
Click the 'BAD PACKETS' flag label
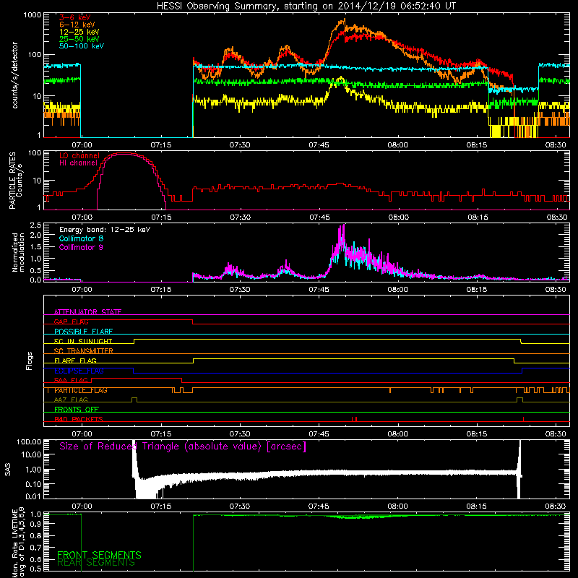(x=79, y=419)
